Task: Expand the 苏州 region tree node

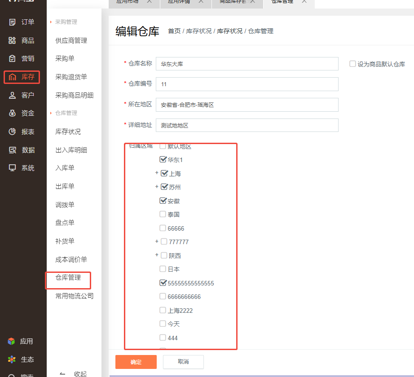Action: pos(157,187)
